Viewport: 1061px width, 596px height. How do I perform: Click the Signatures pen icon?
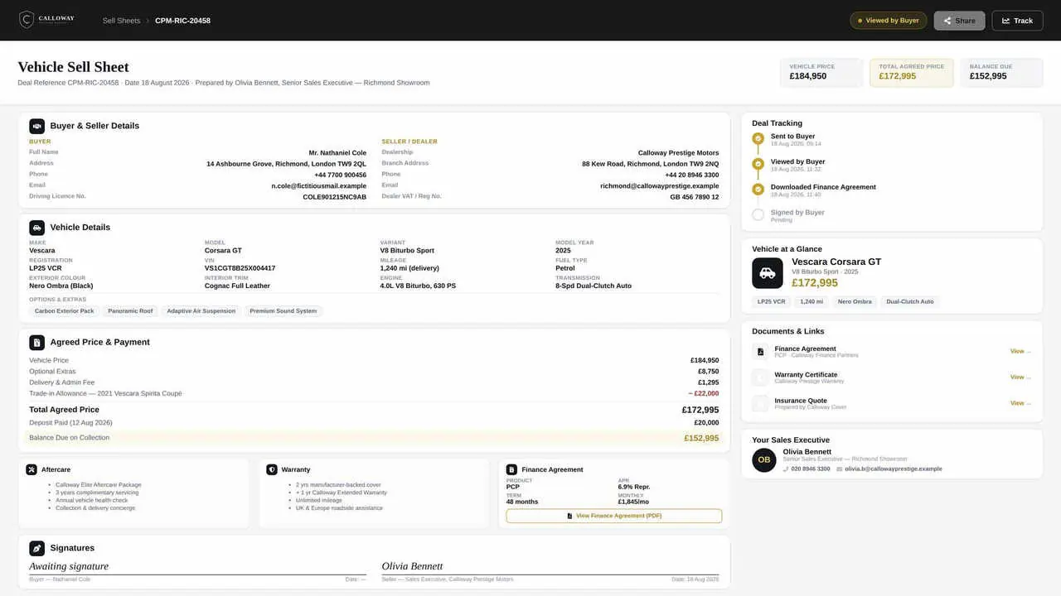pyautogui.click(x=37, y=548)
